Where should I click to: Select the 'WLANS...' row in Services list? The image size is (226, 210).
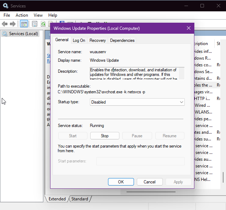[x=207, y=112]
